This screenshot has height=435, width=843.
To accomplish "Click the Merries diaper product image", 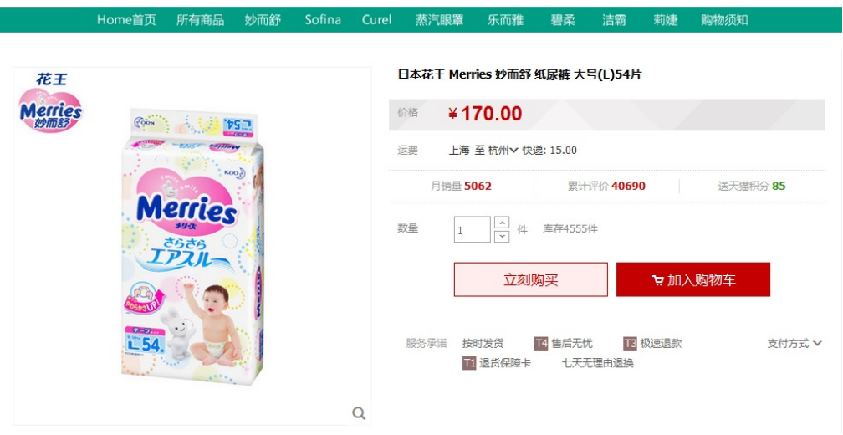I will point(192,246).
